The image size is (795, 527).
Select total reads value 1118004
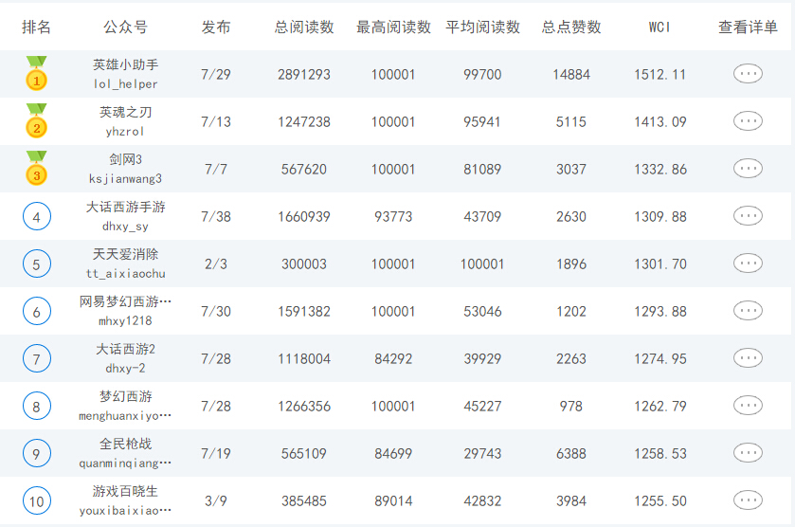(x=304, y=358)
